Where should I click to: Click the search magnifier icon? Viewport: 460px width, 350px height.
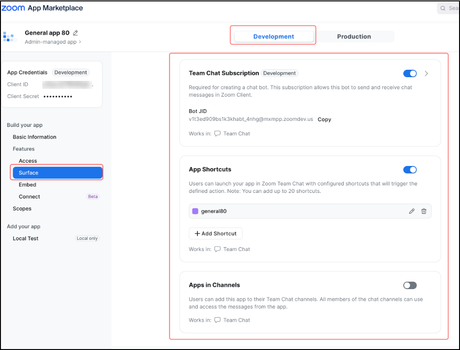point(443,8)
